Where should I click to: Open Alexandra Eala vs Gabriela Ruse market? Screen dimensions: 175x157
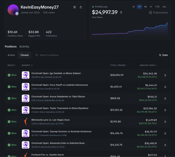pyautogui.click(x=58, y=143)
